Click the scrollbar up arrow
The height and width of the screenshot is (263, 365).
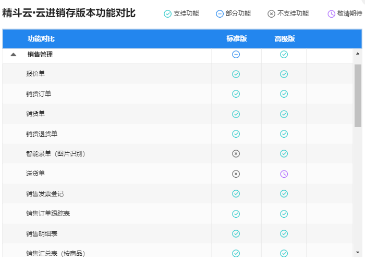(358, 54)
